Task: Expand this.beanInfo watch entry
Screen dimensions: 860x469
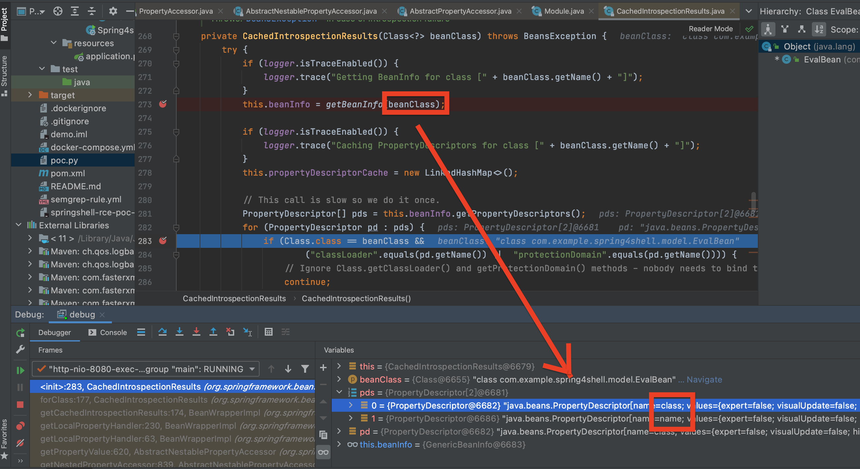Action: point(339,444)
